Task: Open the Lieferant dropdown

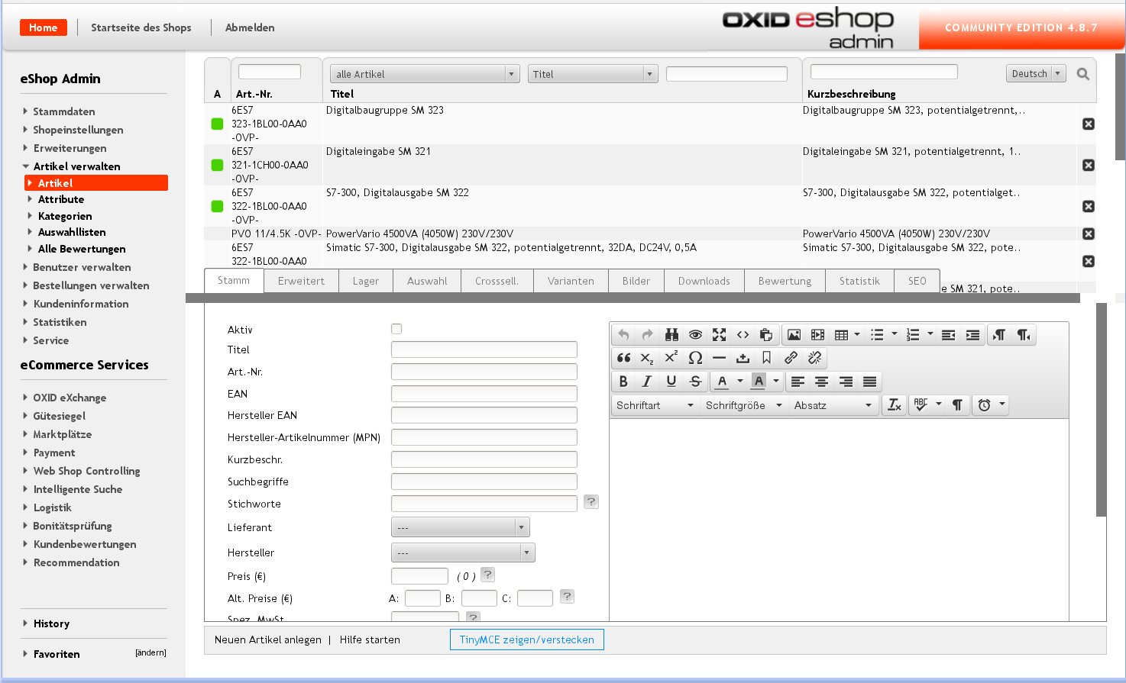Action: pos(460,527)
